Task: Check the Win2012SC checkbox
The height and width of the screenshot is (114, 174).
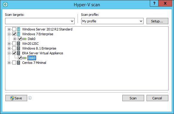Action: click(x=14, y=44)
